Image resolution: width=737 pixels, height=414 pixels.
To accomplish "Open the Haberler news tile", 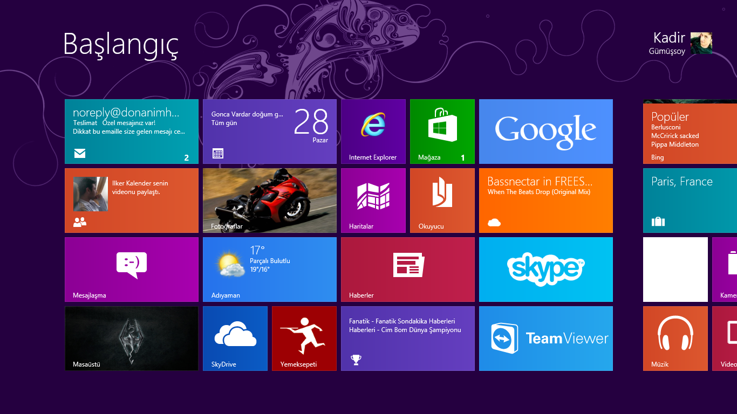I will coord(408,270).
